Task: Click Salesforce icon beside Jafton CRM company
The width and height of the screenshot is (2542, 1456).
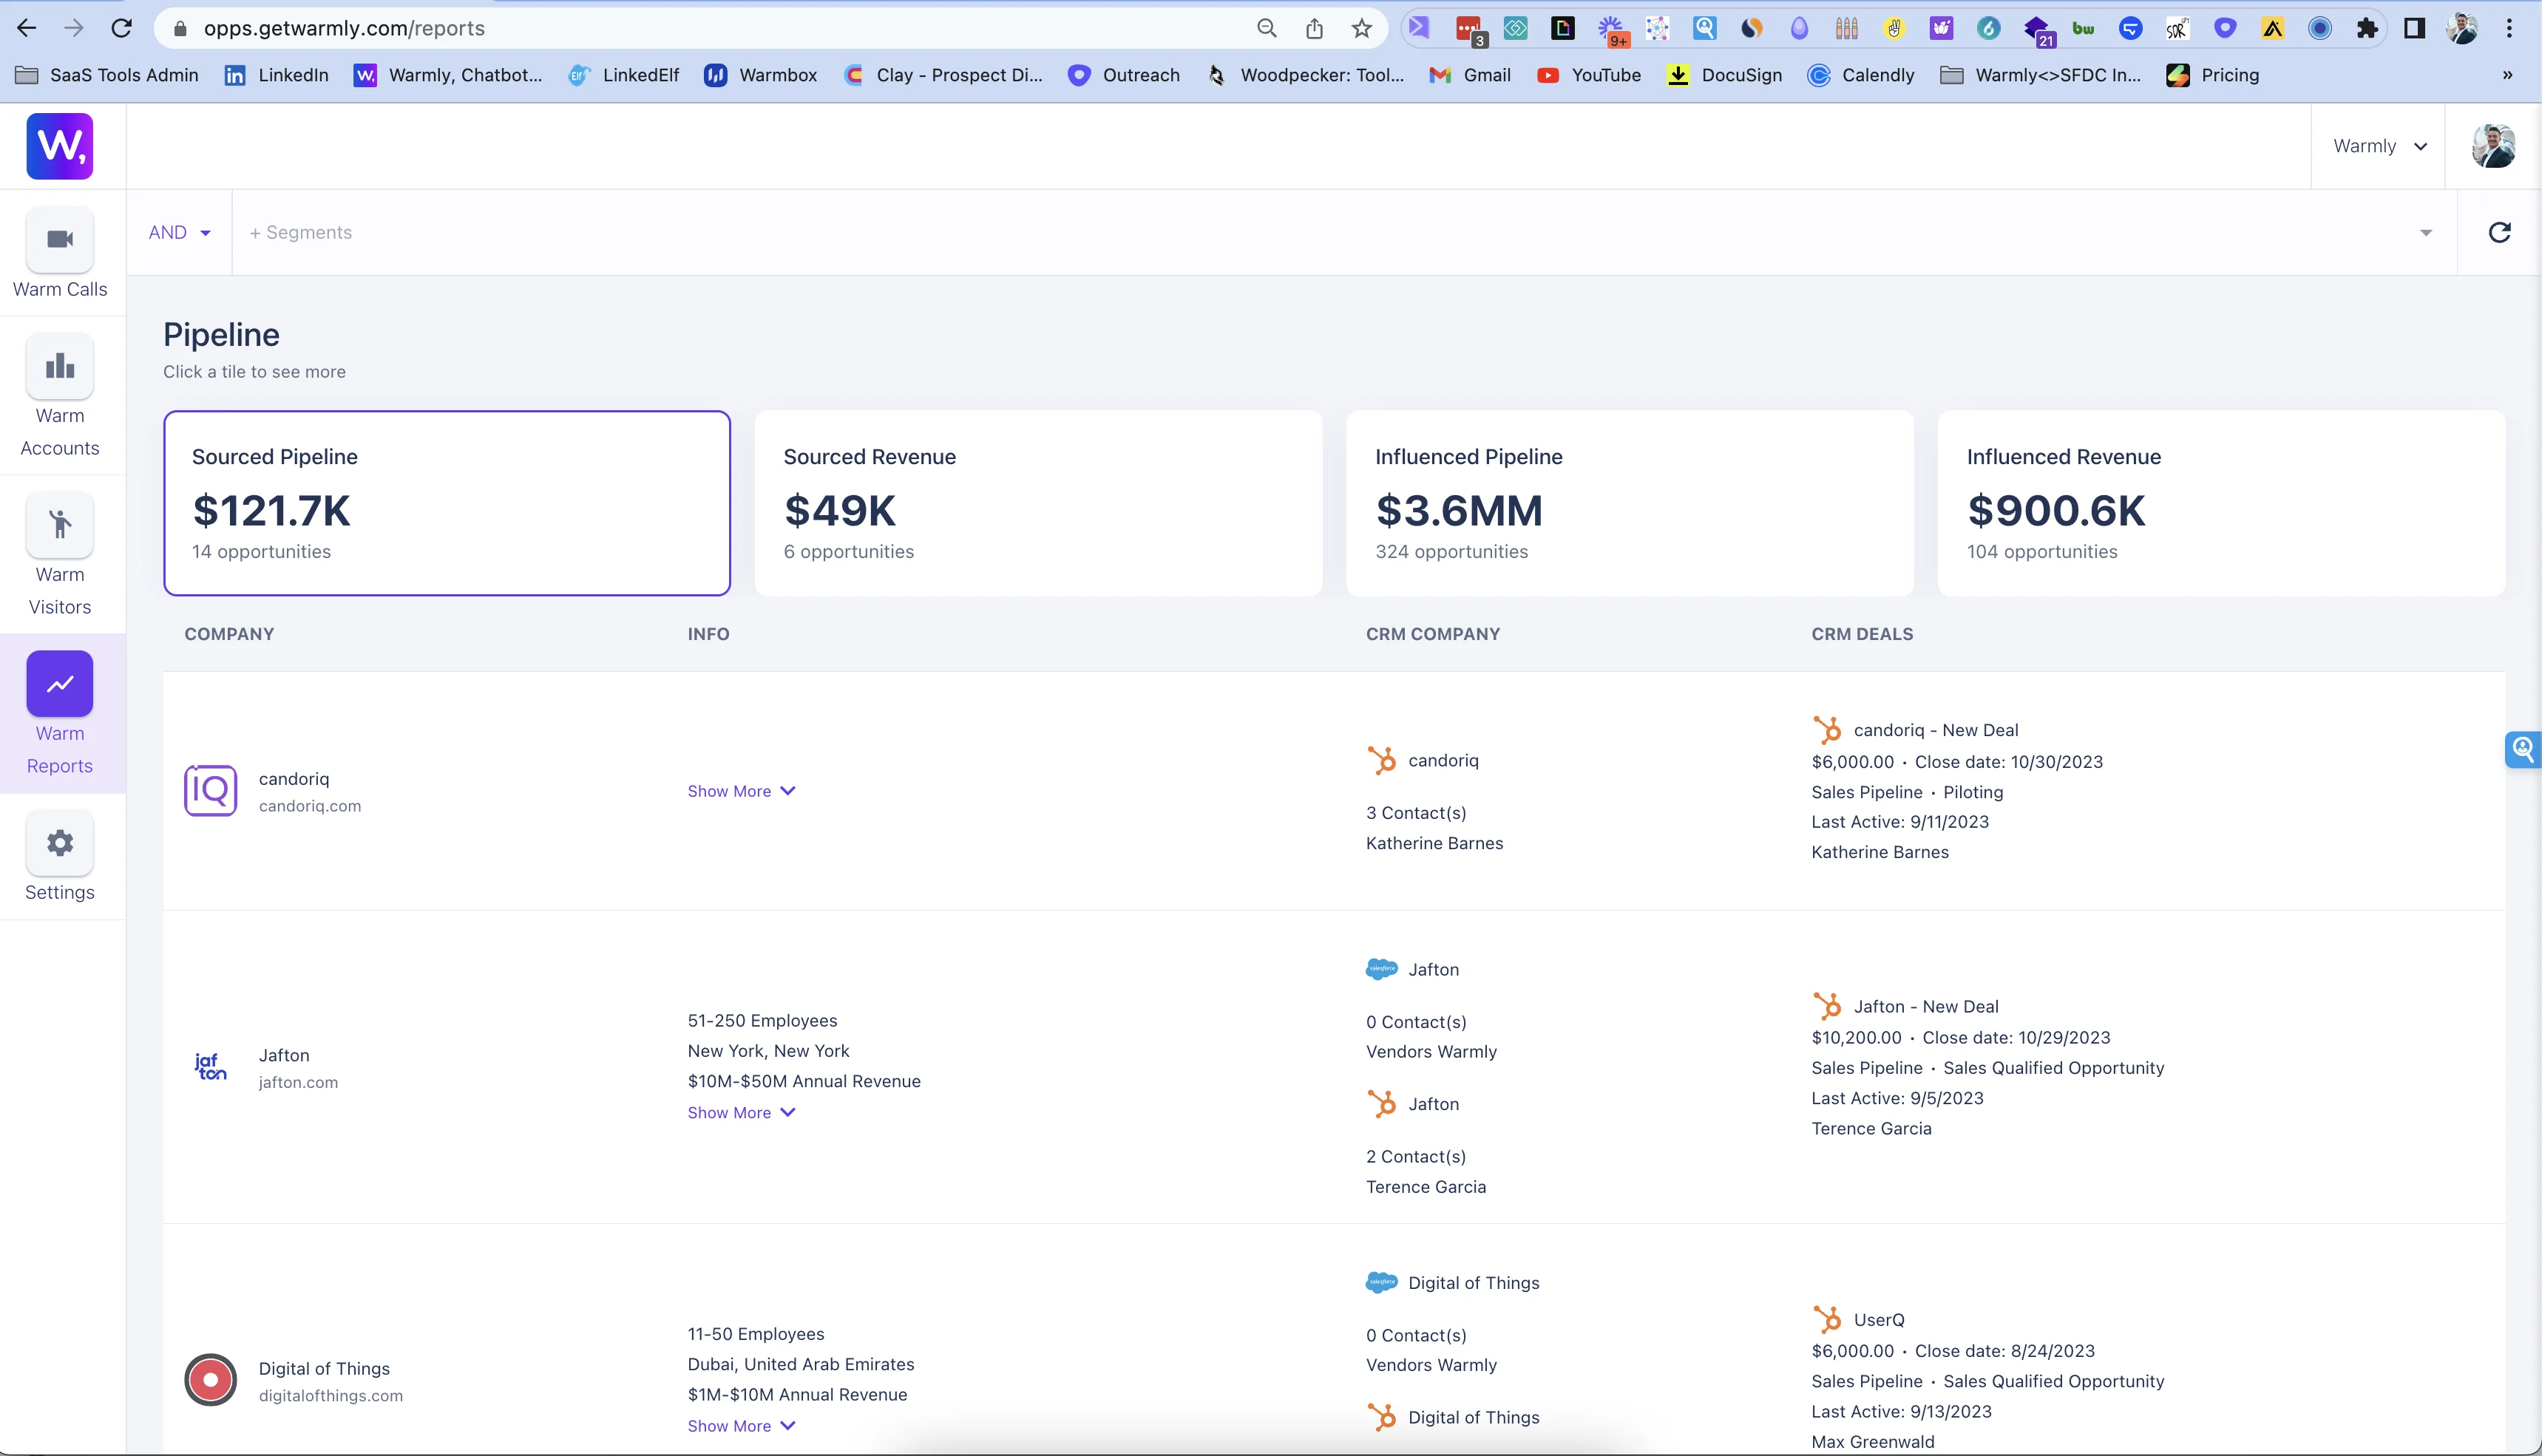Action: [x=1382, y=969]
